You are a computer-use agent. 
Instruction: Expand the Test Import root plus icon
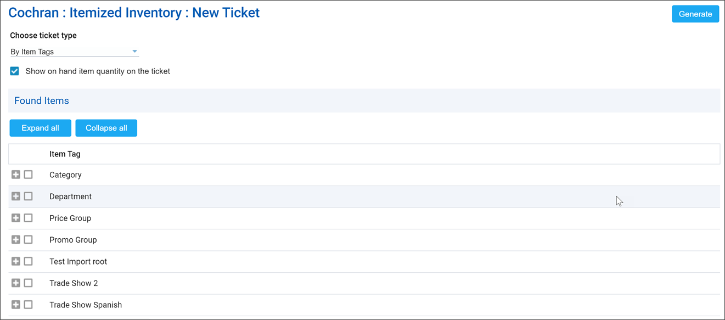(16, 261)
